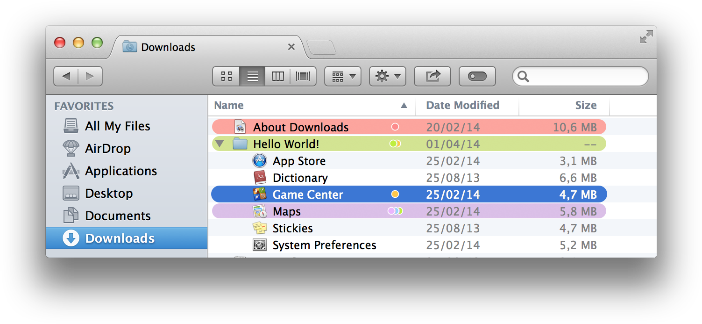Select the Downloads tab

click(x=168, y=47)
